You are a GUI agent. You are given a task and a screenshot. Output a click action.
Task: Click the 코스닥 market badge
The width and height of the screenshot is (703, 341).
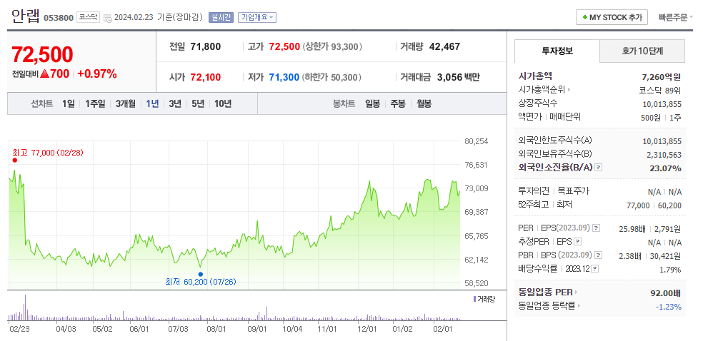[89, 17]
